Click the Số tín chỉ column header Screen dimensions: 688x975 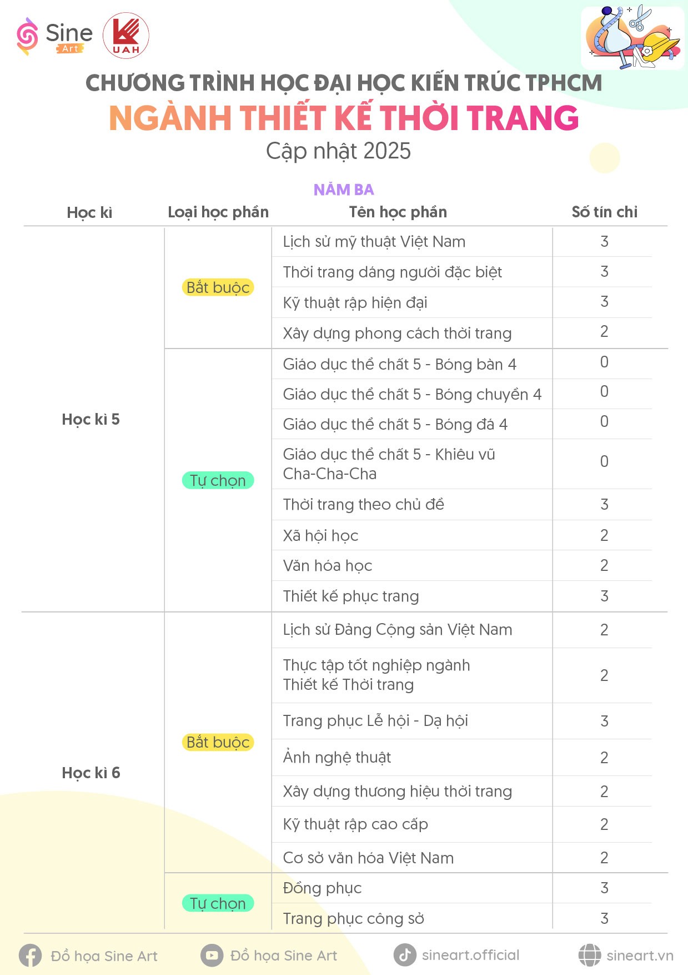point(605,212)
